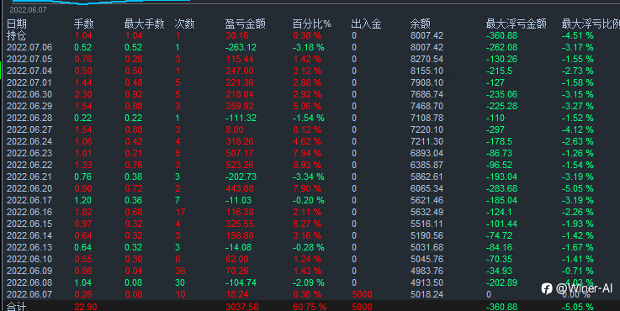Click floating loss cell -283.68
Screen dimensions: 620x311
click(x=501, y=188)
